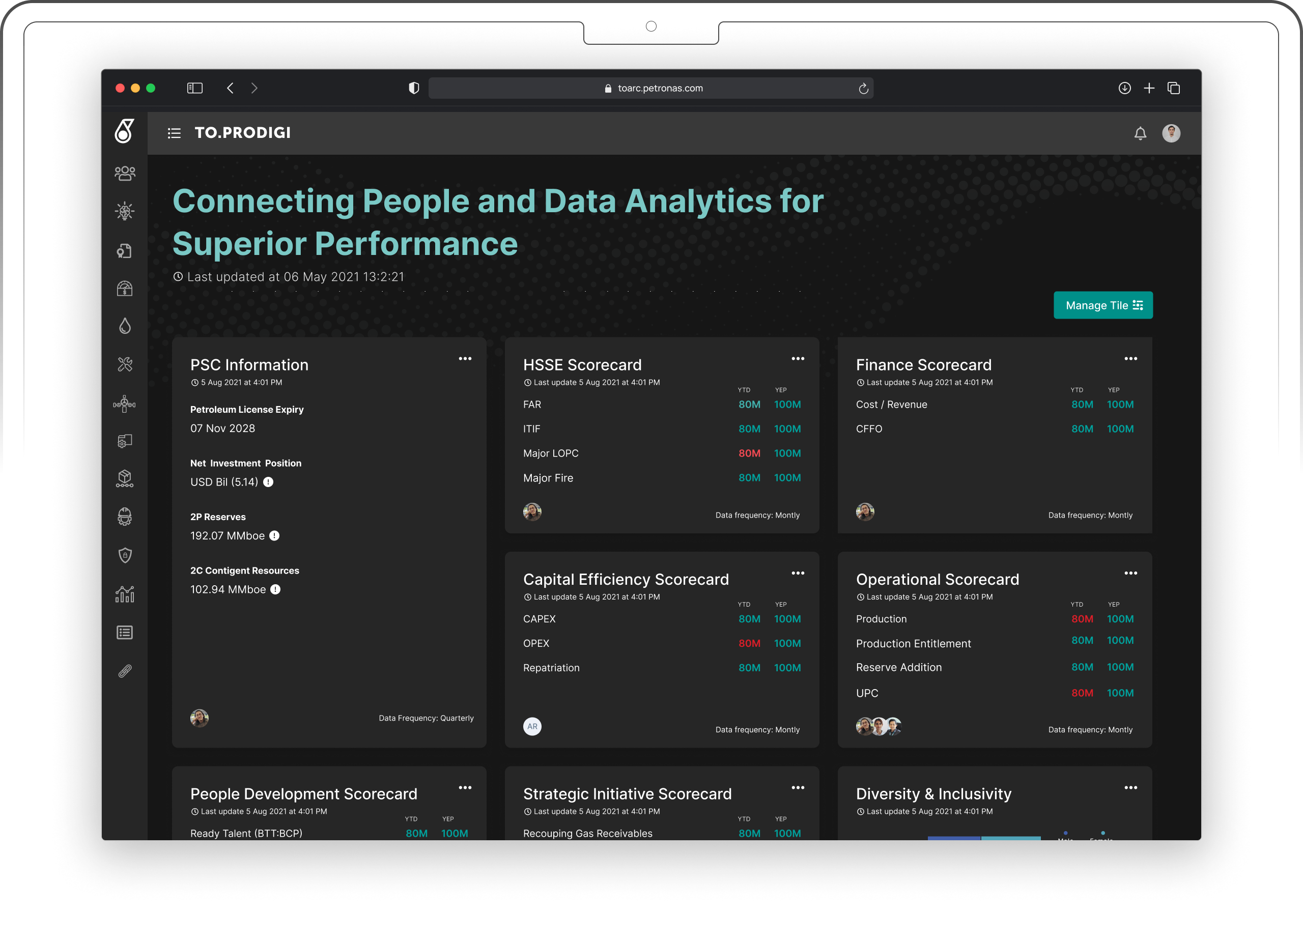This screenshot has width=1303, height=941.
Task: Open Finance Scorecard ellipsis menu
Action: coord(1130,358)
